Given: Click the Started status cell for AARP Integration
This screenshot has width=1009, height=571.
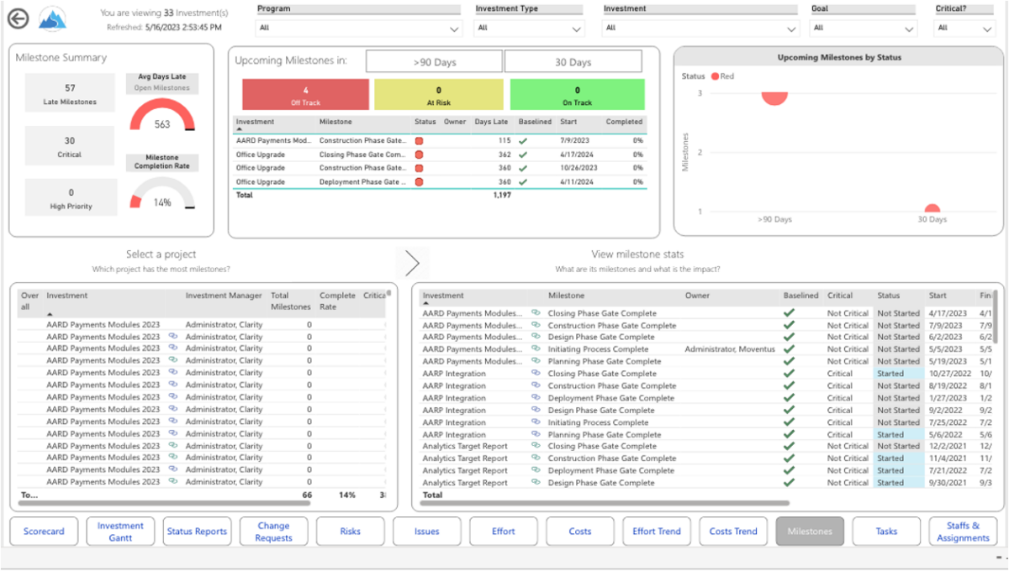Looking at the screenshot, I should click(x=891, y=373).
